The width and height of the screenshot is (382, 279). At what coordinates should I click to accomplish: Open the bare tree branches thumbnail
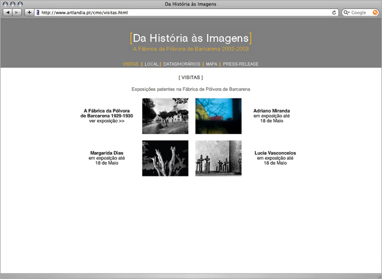click(x=165, y=158)
